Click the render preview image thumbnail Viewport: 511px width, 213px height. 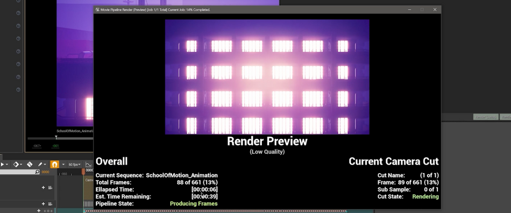pos(267,77)
